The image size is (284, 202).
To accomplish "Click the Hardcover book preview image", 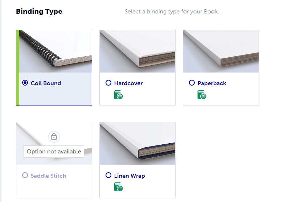I will [137, 51].
